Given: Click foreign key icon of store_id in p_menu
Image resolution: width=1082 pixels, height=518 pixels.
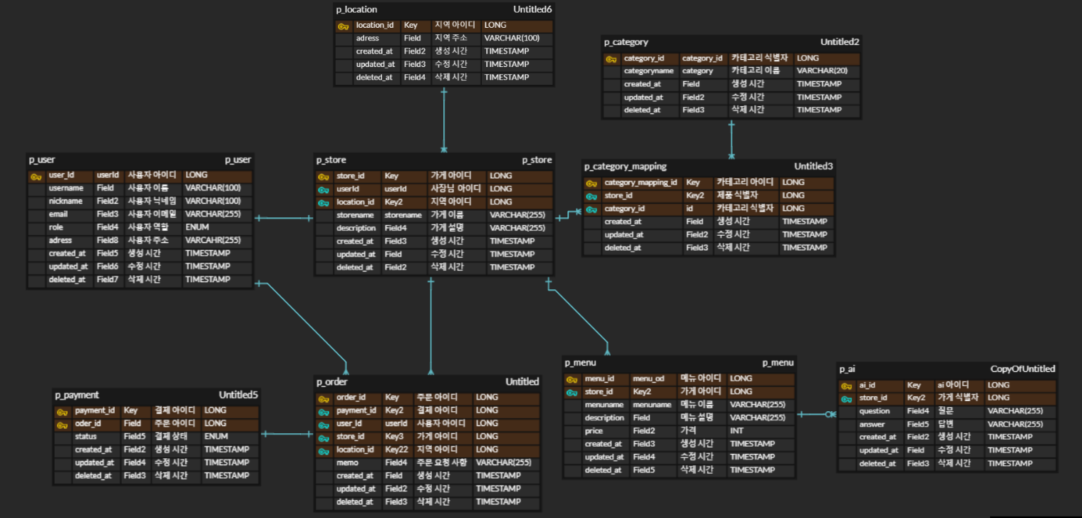Looking at the screenshot, I should coord(572,393).
